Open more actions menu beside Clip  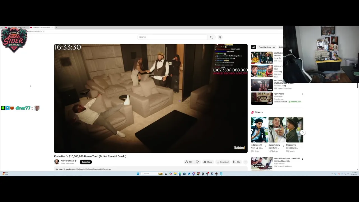click(245, 162)
